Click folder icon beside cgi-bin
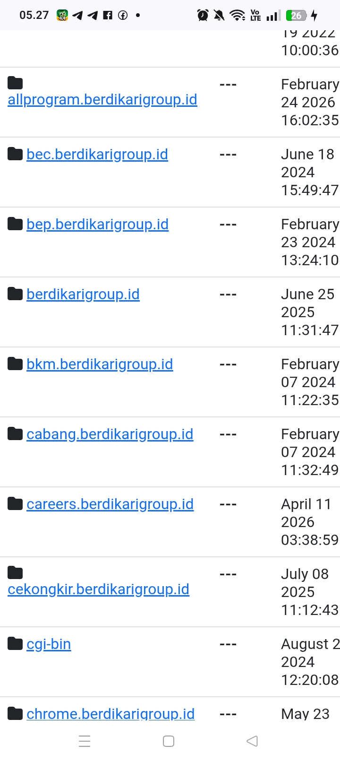This screenshot has width=340, height=762. pyautogui.click(x=15, y=644)
